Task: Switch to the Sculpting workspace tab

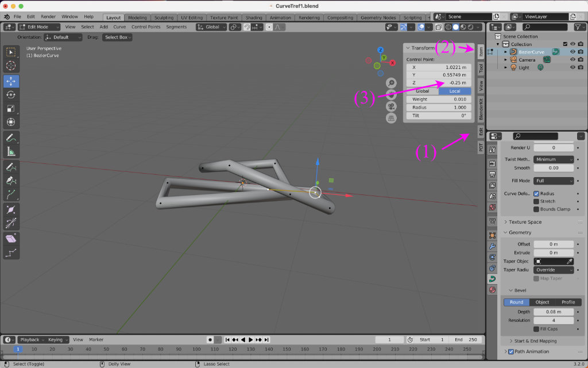Action: click(164, 18)
